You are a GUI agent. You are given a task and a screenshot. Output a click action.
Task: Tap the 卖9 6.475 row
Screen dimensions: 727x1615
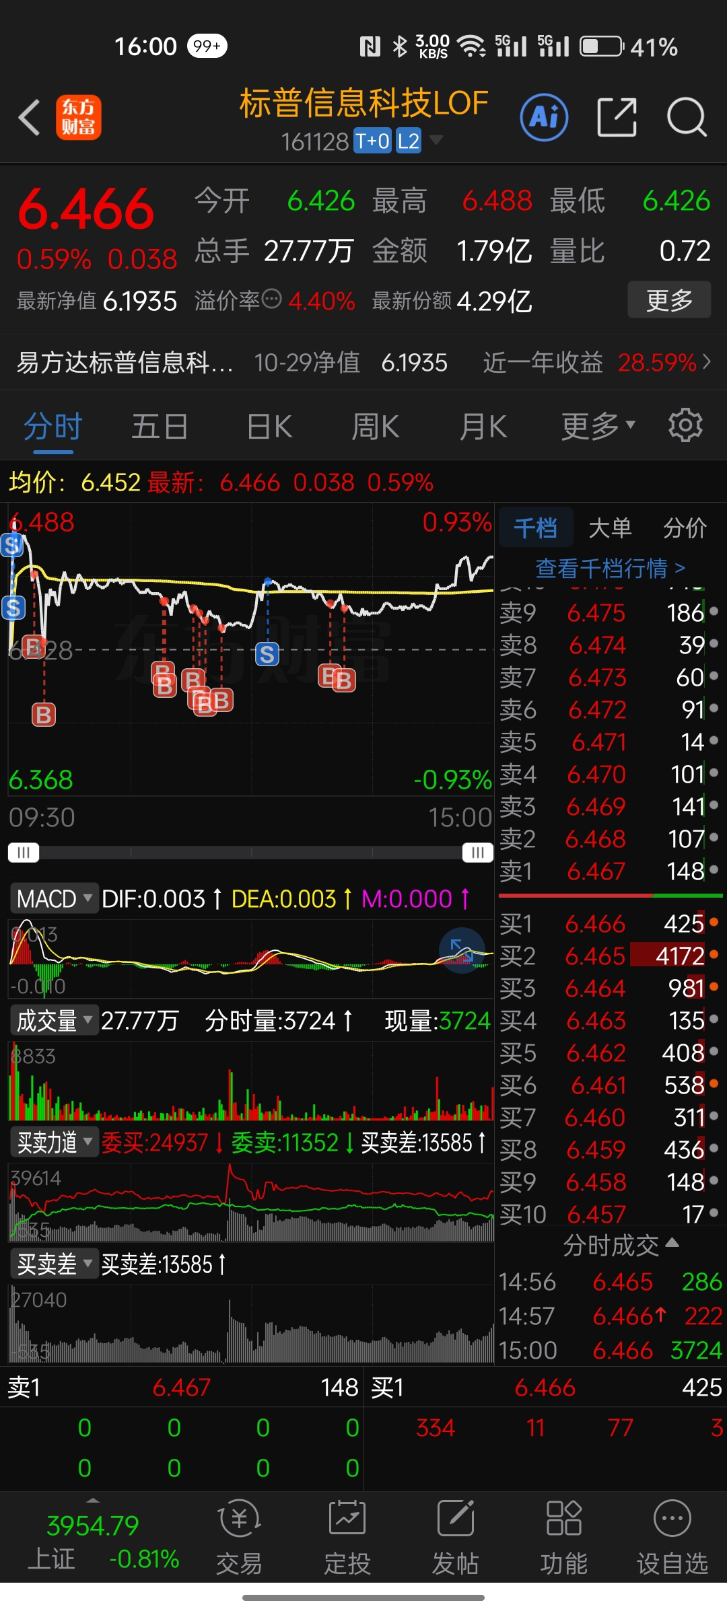tap(610, 613)
